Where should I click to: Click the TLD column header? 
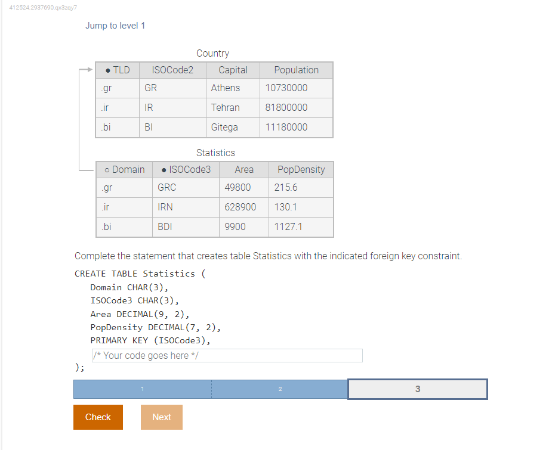(x=118, y=70)
